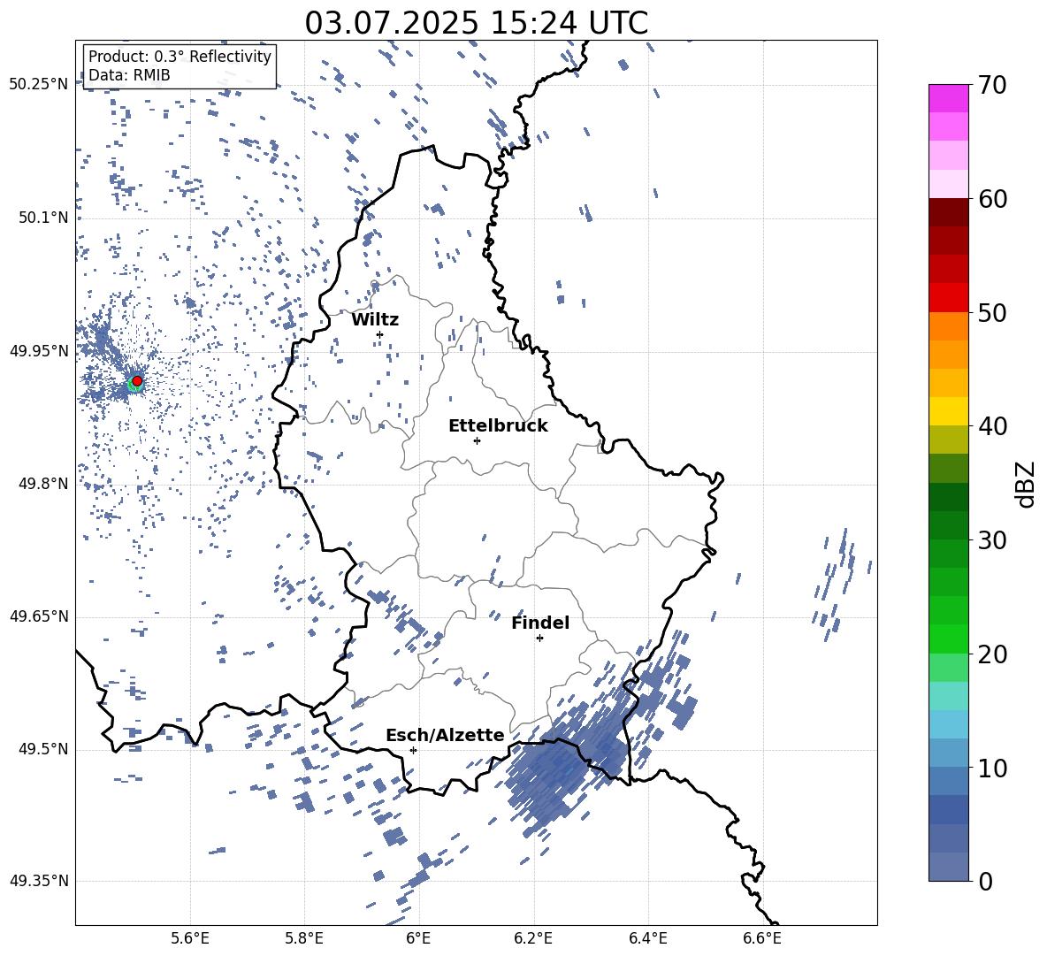Click the Ettelbruck station cross marker
This screenshot has width=1047, height=956.
pyautogui.click(x=477, y=440)
